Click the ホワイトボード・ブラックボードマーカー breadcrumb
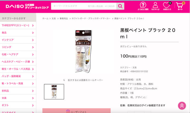190x113 pixels. point(91,18)
